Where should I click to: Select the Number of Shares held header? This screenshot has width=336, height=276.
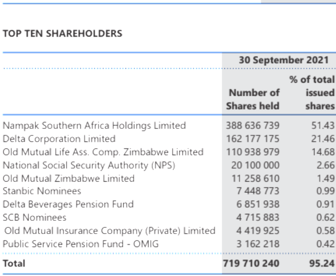252,99
